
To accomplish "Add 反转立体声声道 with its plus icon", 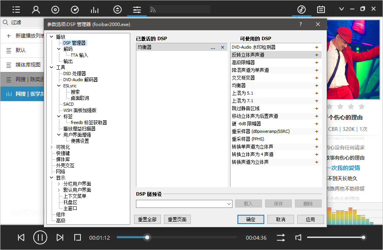I will [x=317, y=55].
